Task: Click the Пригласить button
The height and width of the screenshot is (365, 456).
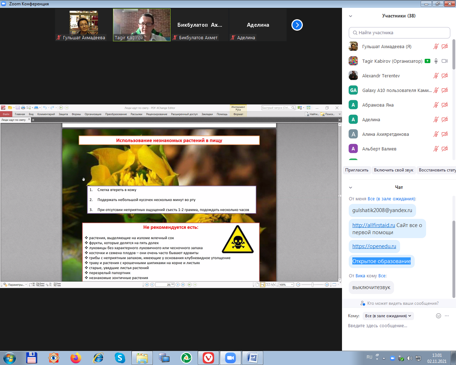Action: point(357,170)
